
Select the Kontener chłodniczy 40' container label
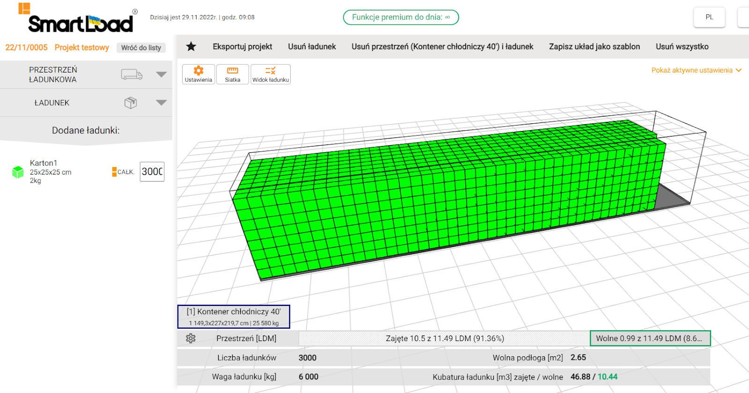point(234,317)
